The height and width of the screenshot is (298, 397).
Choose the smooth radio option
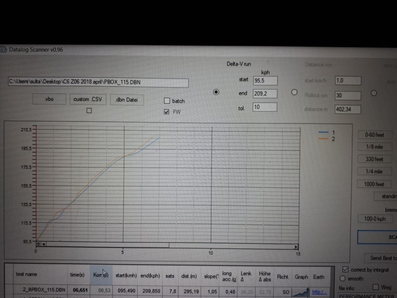pos(343,278)
